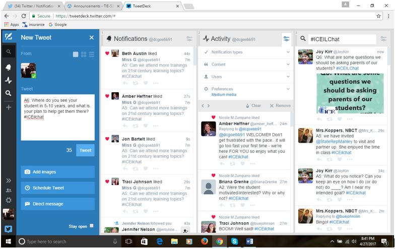Expand Notification types filter
The image size is (395, 249).
tap(246, 52)
